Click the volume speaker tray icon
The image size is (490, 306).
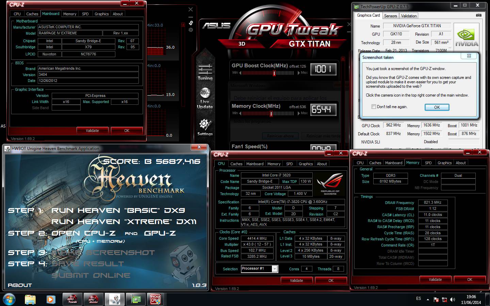pos(453,300)
